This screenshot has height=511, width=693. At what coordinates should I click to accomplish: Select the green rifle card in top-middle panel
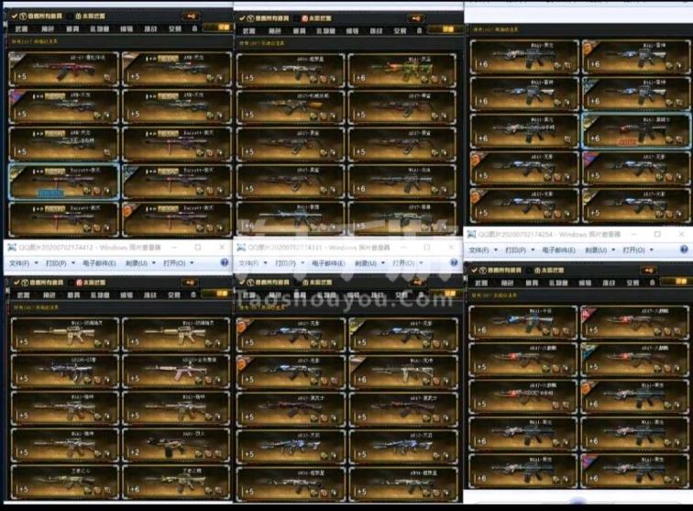tap(402, 70)
